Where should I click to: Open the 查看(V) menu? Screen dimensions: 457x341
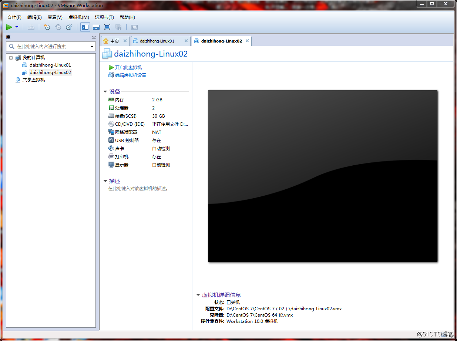pyautogui.click(x=55, y=17)
